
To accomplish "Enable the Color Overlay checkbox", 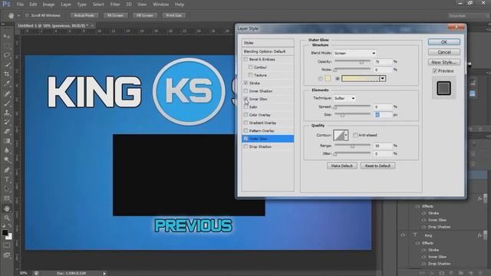I will [245, 115].
